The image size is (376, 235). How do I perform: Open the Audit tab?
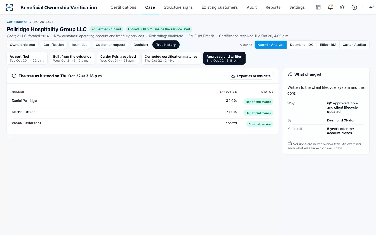(x=252, y=7)
